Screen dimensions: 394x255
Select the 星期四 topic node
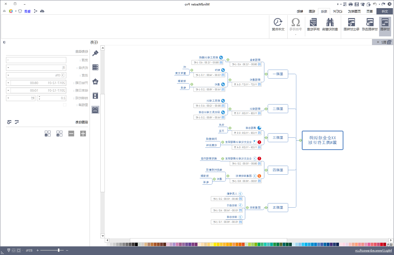click(278, 170)
